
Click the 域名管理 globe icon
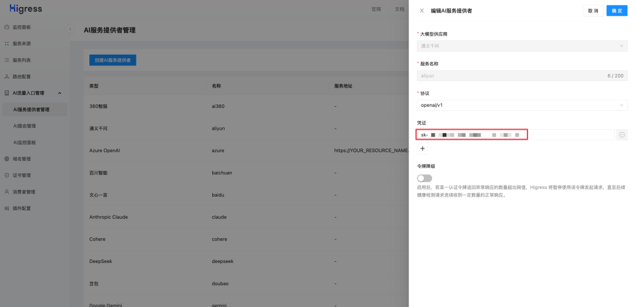pos(6,159)
